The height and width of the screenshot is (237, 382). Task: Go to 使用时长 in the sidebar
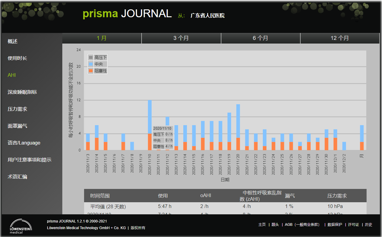tap(18, 58)
